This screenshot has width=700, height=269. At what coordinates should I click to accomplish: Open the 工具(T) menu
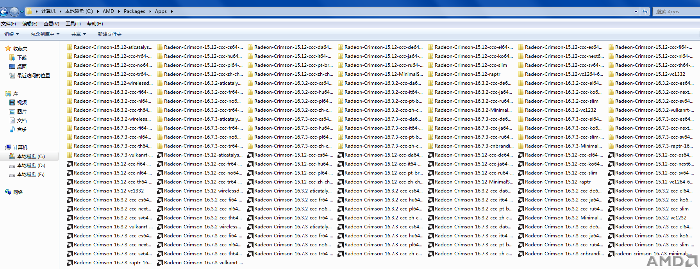click(x=73, y=24)
